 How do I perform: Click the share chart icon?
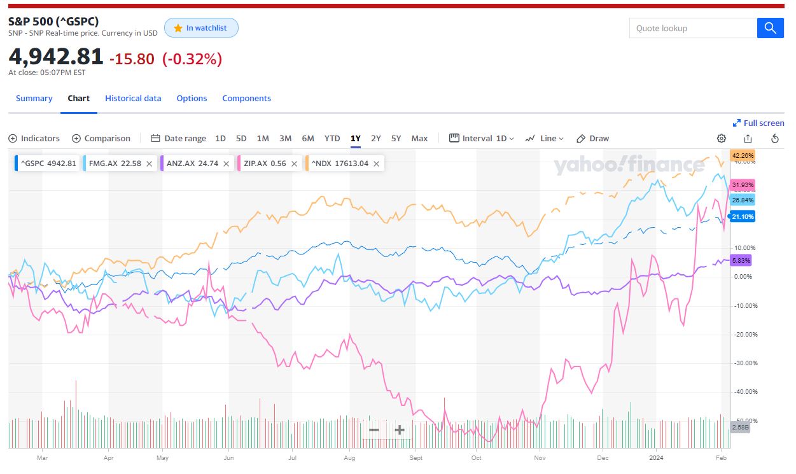point(748,139)
